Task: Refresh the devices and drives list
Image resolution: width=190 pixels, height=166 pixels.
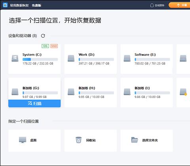Action: [43, 36]
